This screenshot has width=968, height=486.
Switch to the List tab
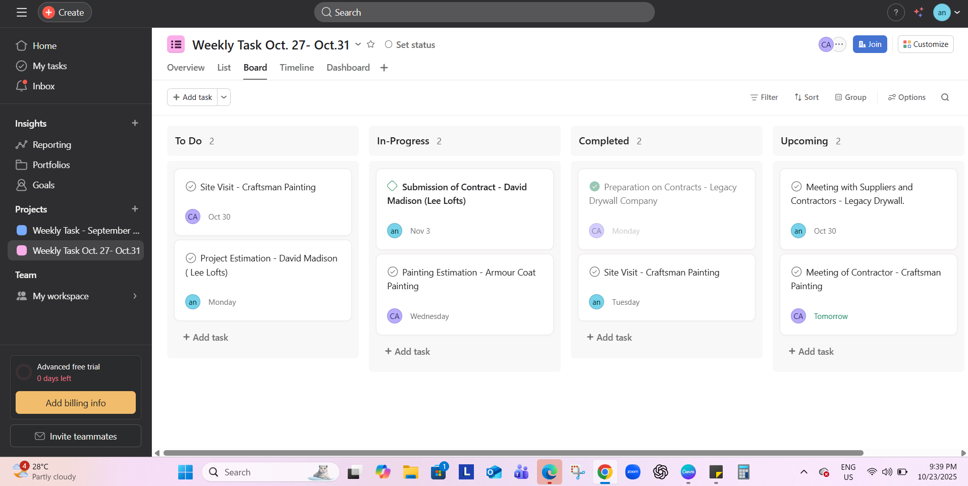tap(224, 68)
